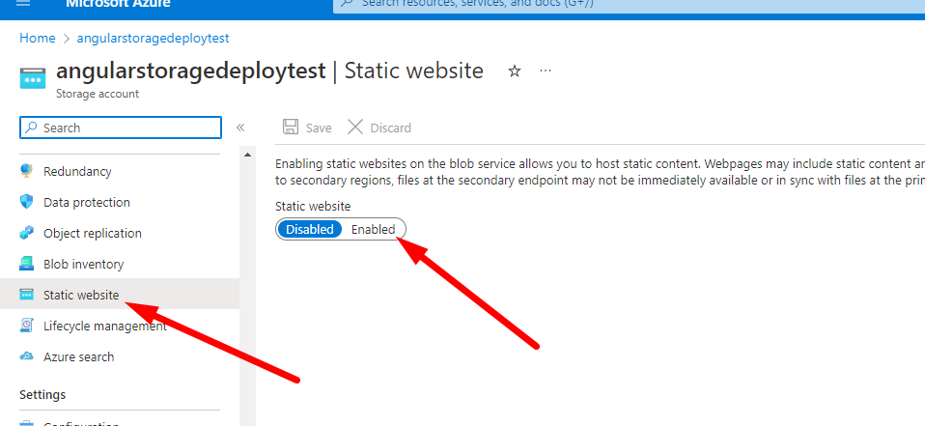This screenshot has width=925, height=426.
Task: Click the Lifecycle management icon
Action: coord(27,326)
